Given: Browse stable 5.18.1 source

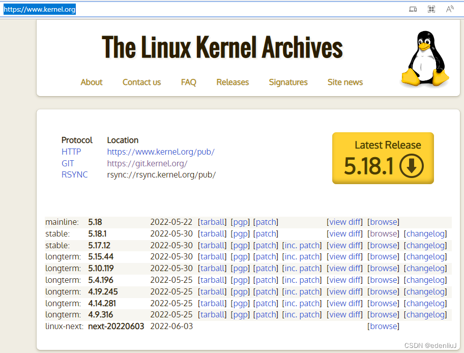Looking at the screenshot, I should (x=383, y=234).
